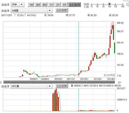Set chart days slider to 50
Viewport: 129px width, 113px height.
[x=103, y=4]
